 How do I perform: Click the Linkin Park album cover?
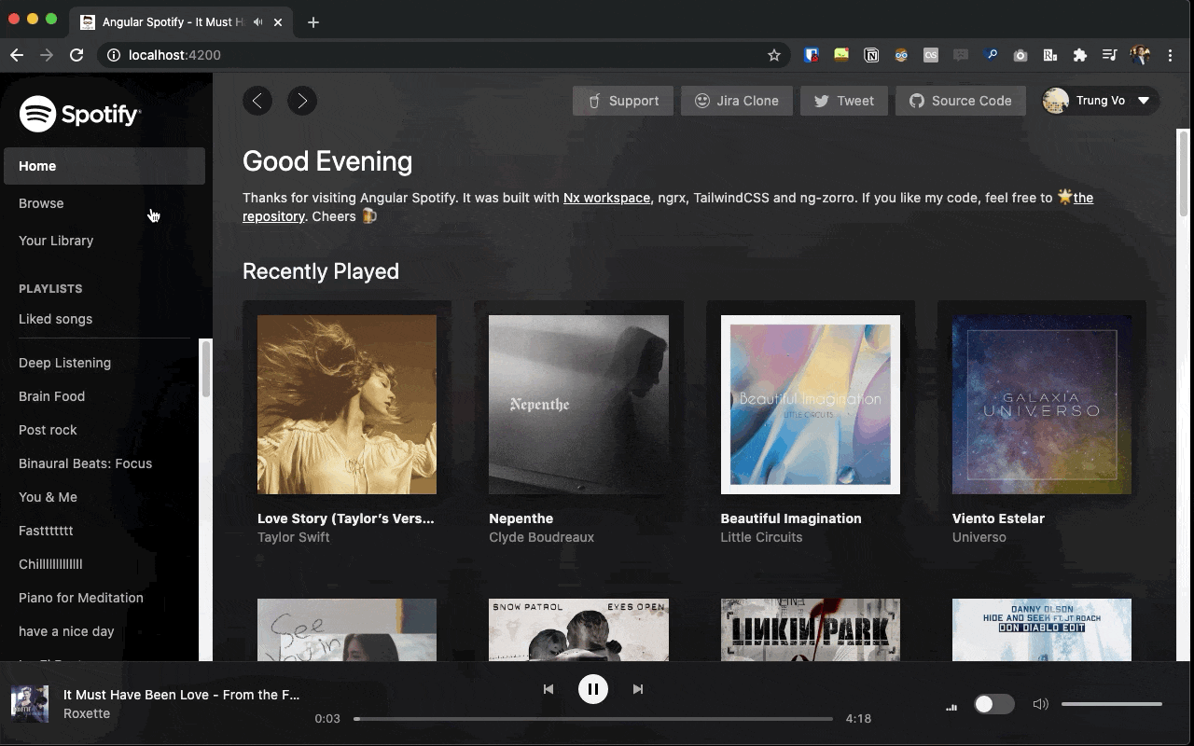811,630
